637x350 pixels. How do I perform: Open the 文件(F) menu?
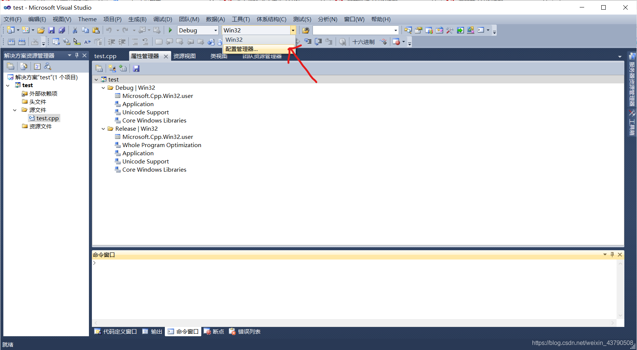point(13,19)
